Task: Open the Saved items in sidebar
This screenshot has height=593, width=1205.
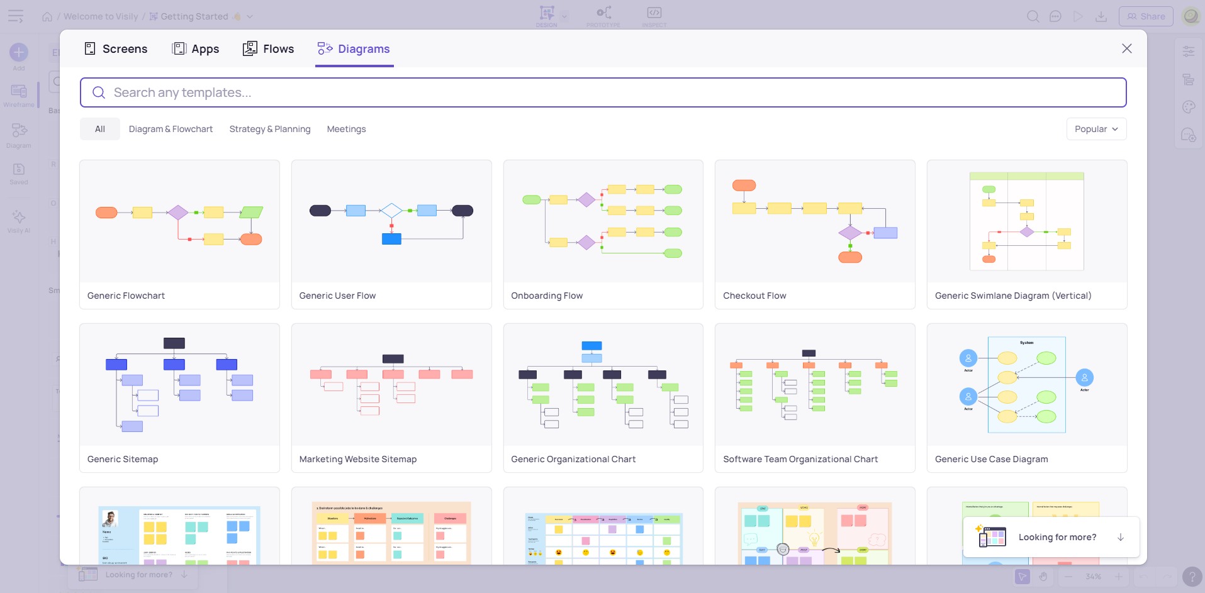Action: [19, 174]
